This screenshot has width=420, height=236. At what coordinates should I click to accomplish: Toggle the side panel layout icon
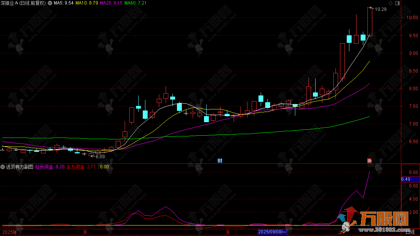397,3
